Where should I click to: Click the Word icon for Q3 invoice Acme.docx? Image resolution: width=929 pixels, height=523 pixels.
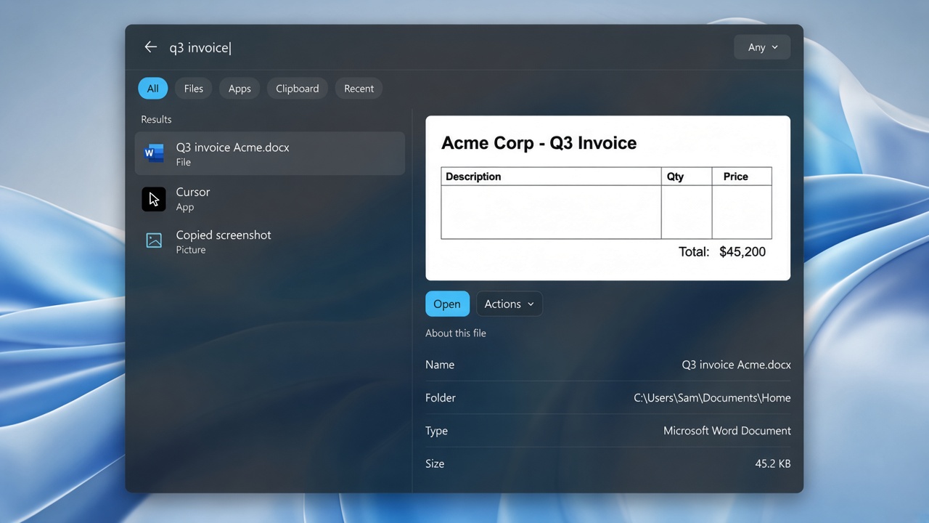(x=154, y=153)
